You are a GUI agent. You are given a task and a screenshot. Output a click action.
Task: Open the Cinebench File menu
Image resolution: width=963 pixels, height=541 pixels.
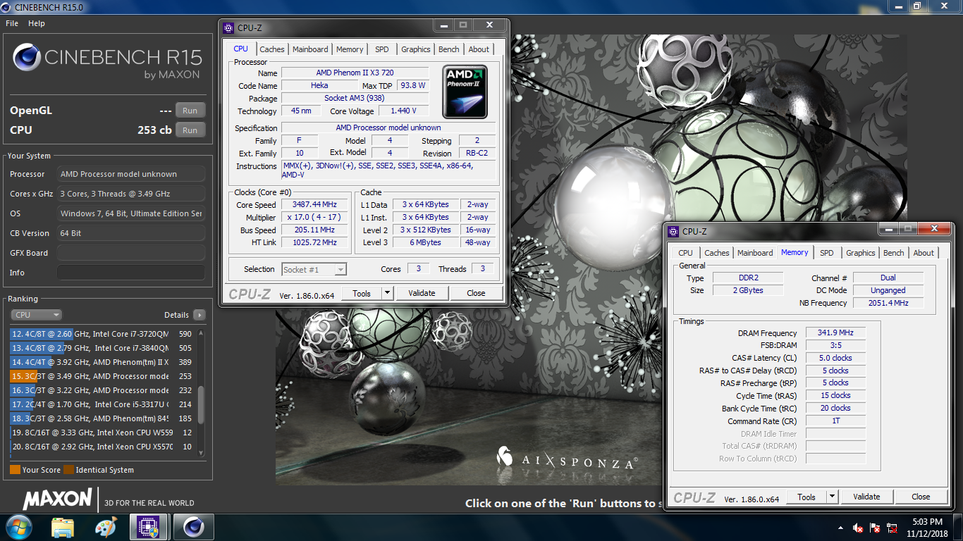coord(12,23)
